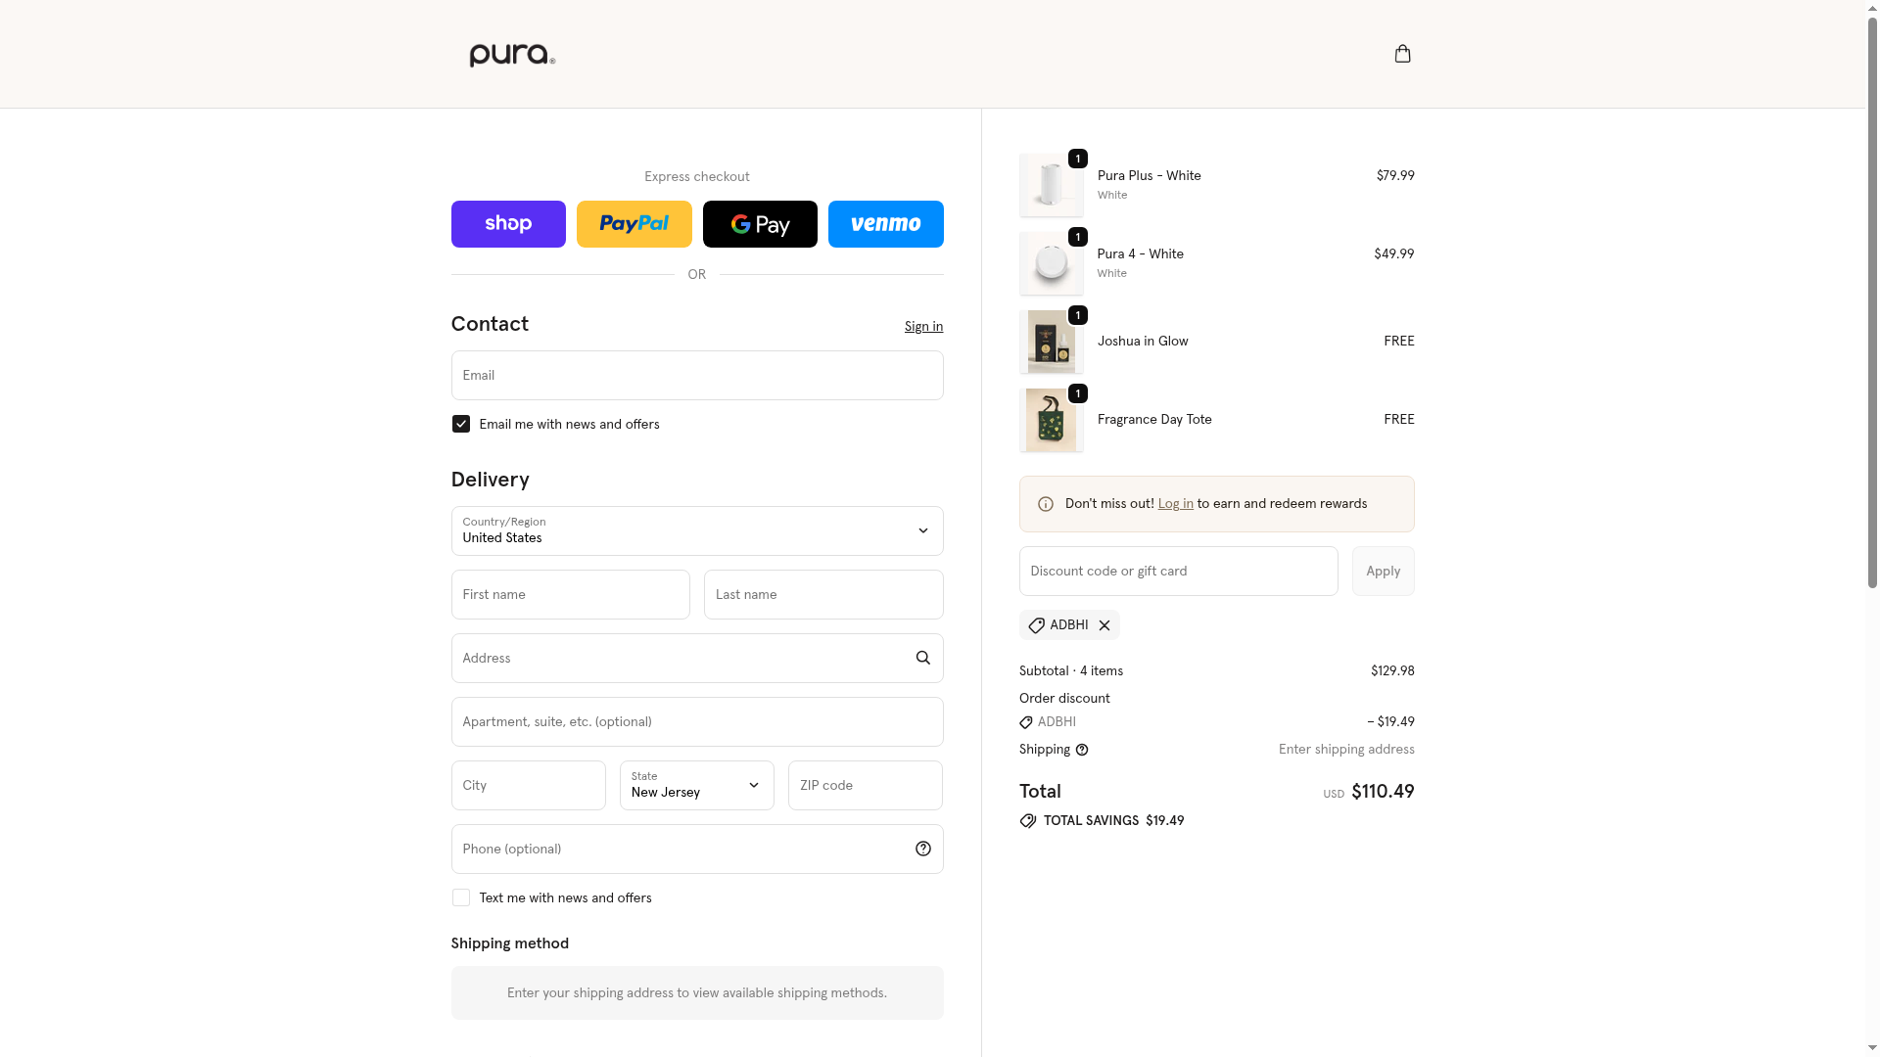Open the Country/Region dropdown
Image resolution: width=1880 pixels, height=1057 pixels.
[x=697, y=530]
